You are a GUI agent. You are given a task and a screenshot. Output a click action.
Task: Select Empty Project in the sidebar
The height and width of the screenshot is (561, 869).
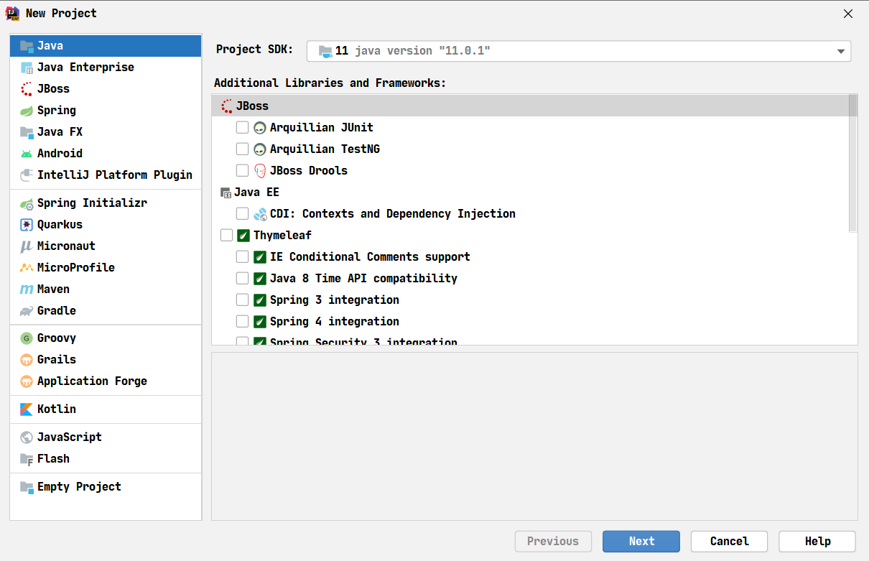106,487
